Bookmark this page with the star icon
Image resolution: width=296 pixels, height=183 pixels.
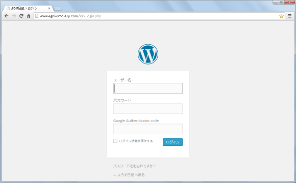282,16
